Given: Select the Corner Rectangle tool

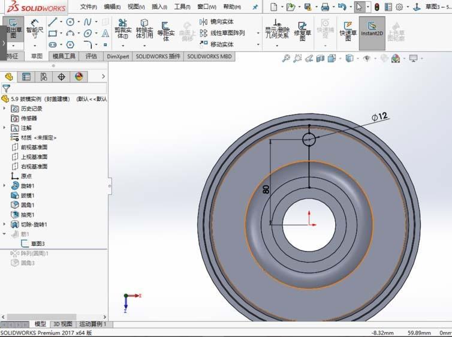Looking at the screenshot, I should tap(53, 34).
